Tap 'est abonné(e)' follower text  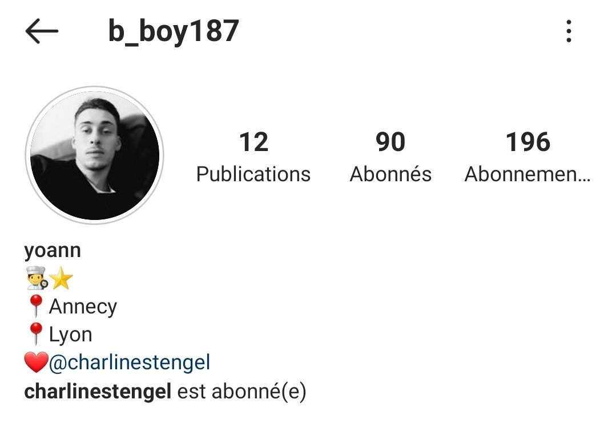point(241,392)
